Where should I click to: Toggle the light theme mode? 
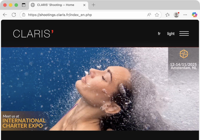click(x=171, y=34)
